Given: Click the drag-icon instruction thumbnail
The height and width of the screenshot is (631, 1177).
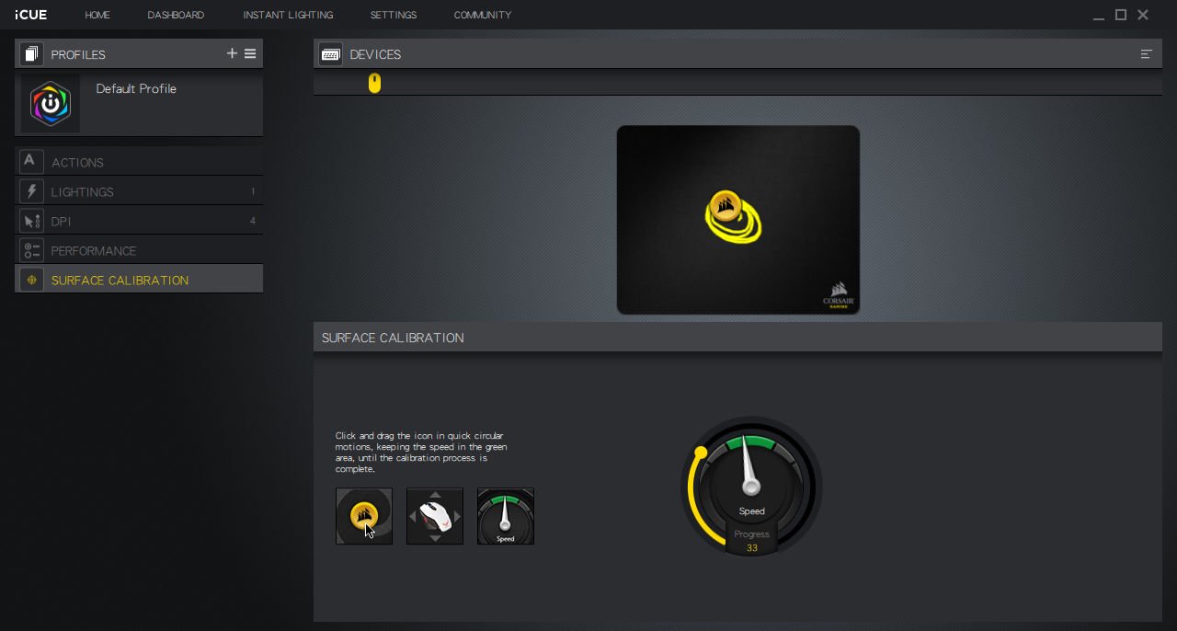Looking at the screenshot, I should (x=364, y=516).
